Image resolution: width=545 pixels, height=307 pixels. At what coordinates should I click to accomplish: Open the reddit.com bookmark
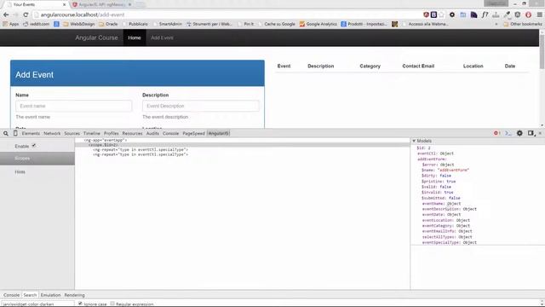click(36, 24)
